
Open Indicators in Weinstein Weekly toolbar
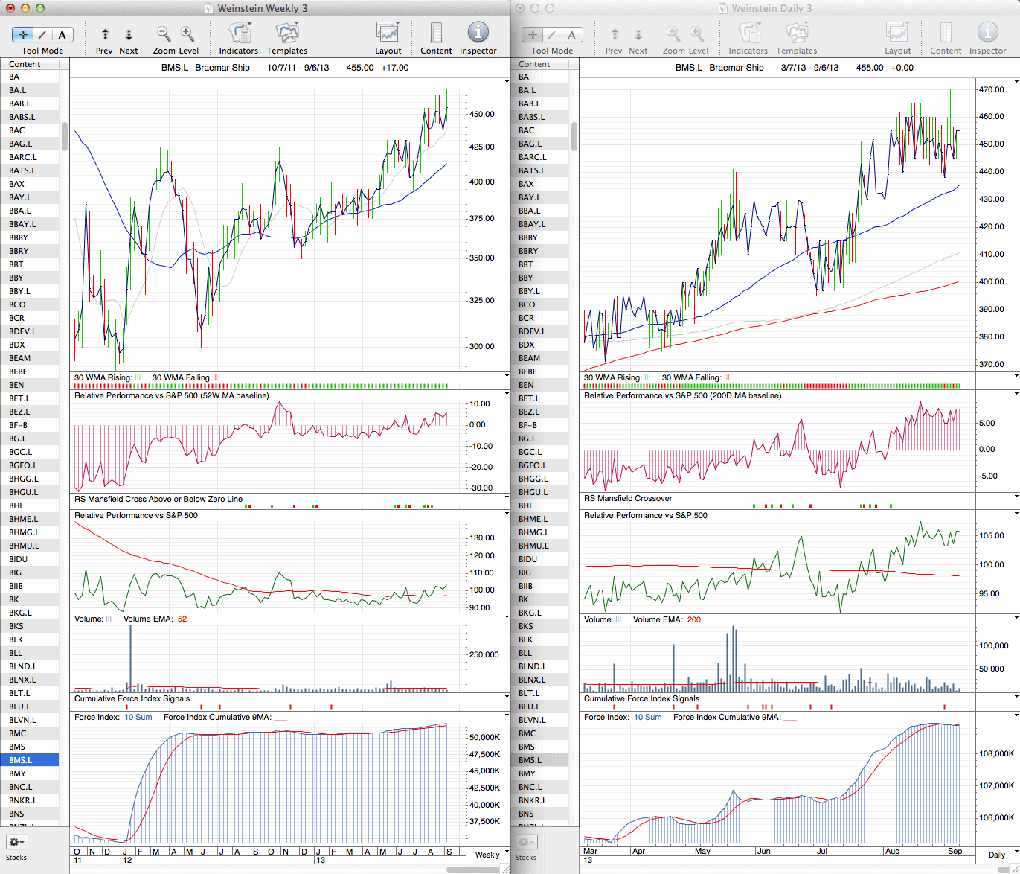tap(239, 34)
